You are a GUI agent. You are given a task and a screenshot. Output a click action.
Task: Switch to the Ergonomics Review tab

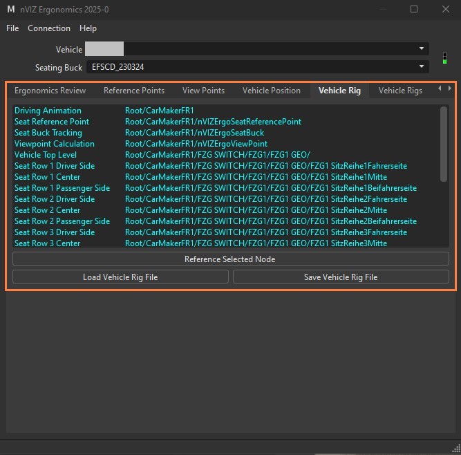(50, 91)
